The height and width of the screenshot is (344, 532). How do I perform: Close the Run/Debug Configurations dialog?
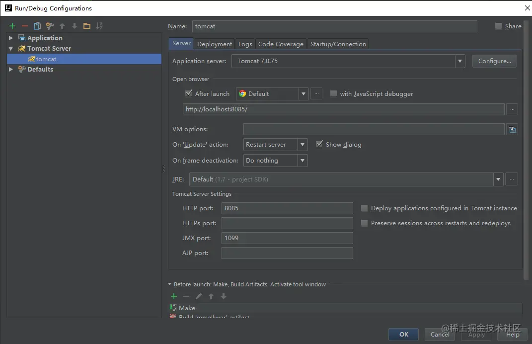527,8
